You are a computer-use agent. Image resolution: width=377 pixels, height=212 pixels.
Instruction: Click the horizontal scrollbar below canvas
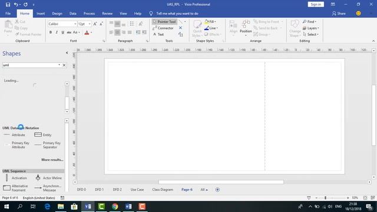pyautogui.click(x=221, y=182)
